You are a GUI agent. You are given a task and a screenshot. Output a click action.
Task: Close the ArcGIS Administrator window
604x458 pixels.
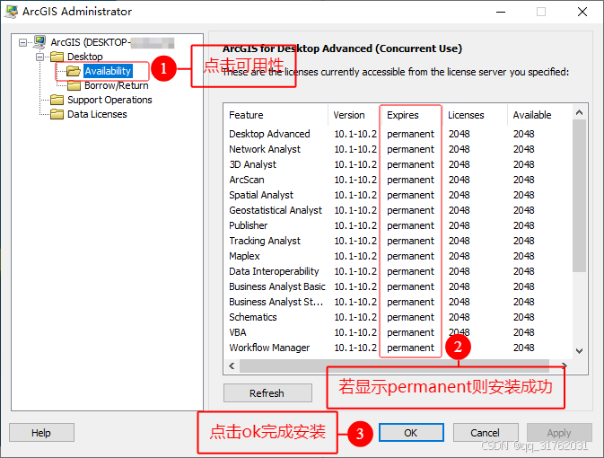pyautogui.click(x=582, y=12)
